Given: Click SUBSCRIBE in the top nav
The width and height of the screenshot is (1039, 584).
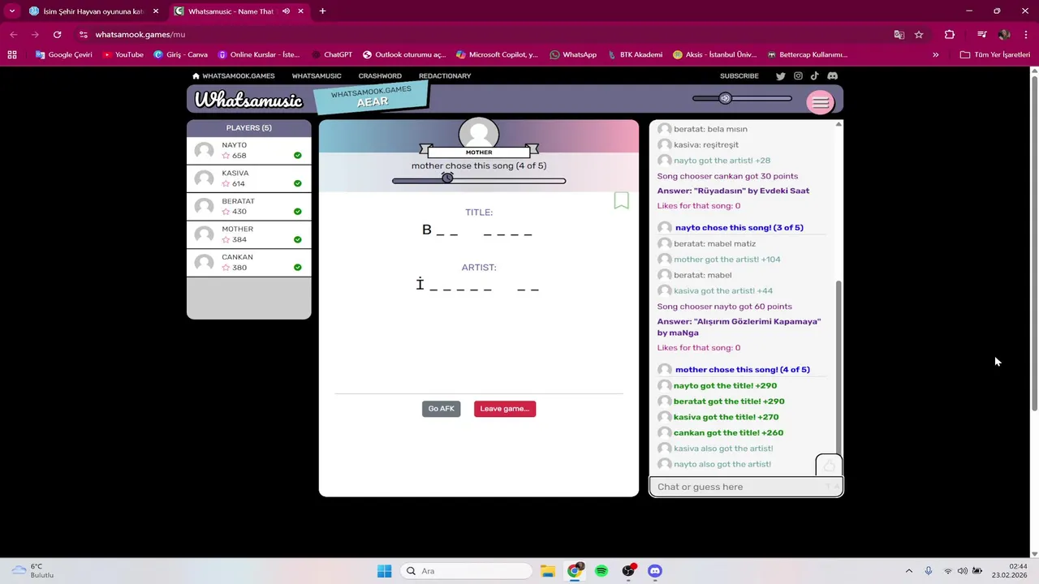Looking at the screenshot, I should coord(739,76).
